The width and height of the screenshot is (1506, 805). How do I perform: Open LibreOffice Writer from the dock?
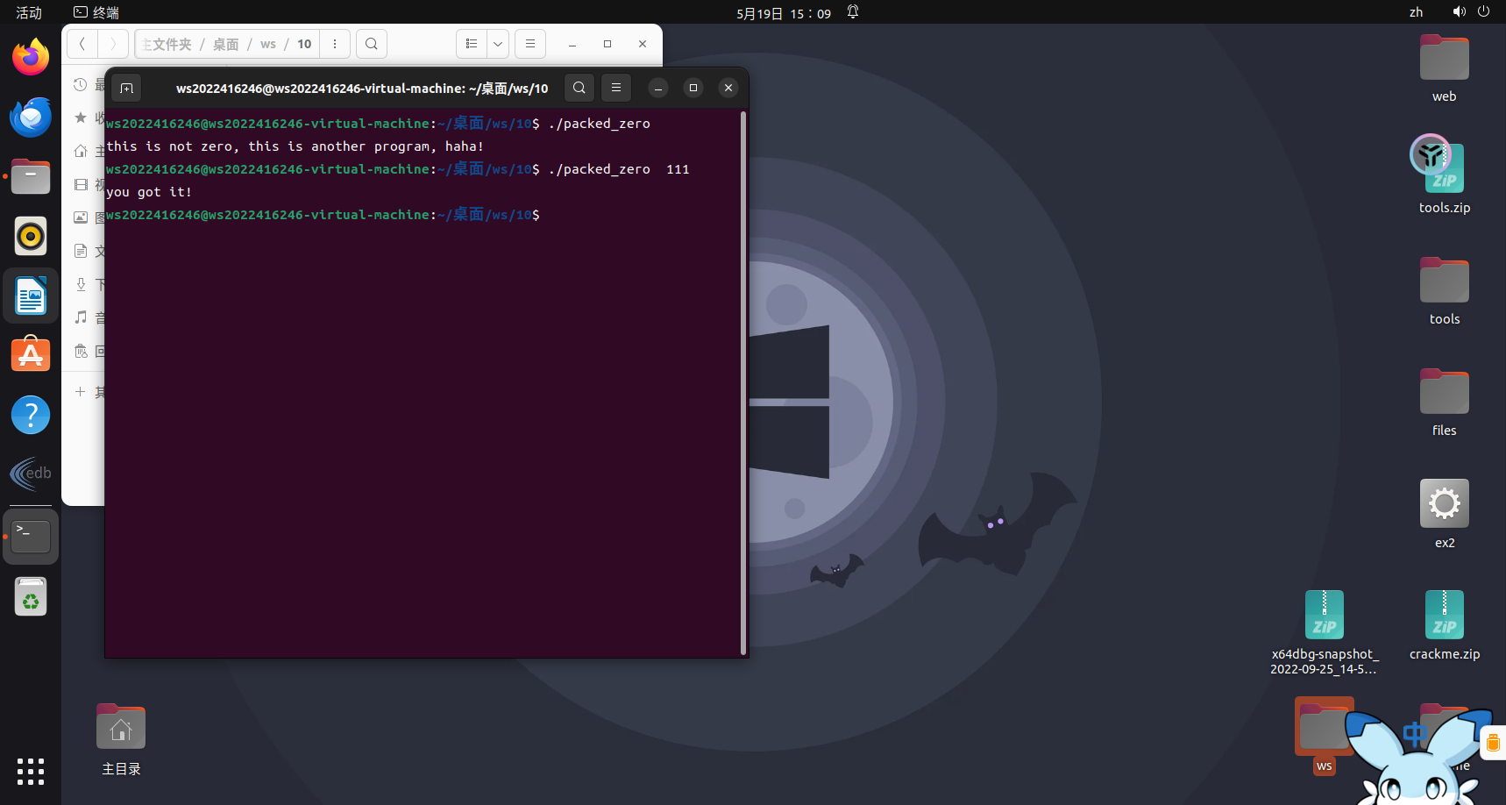[31, 296]
